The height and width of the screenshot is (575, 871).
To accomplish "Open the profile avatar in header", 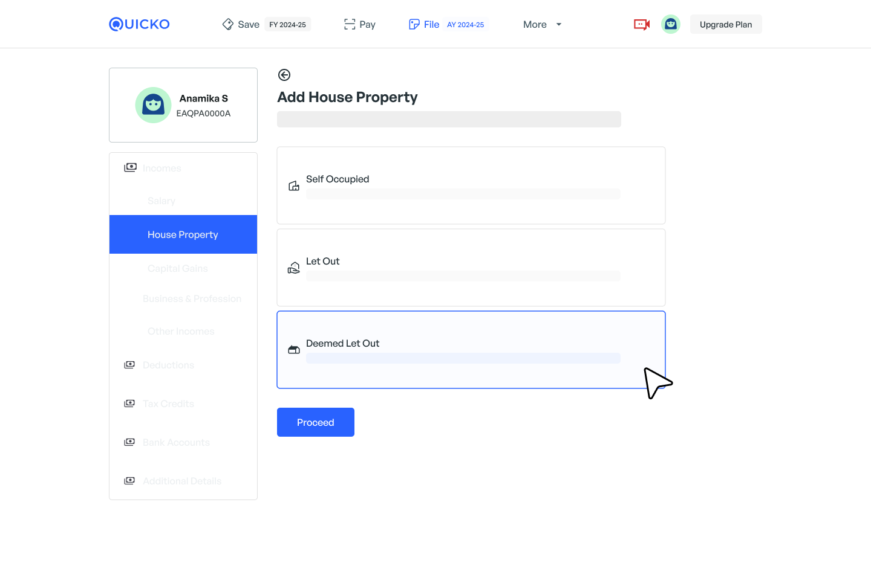I will tap(670, 24).
